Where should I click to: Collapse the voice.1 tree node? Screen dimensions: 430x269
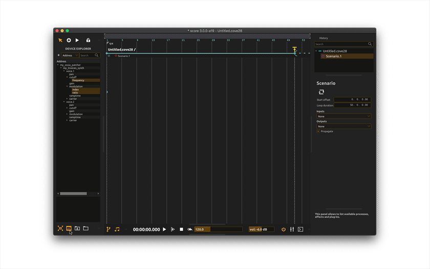tap(64, 71)
